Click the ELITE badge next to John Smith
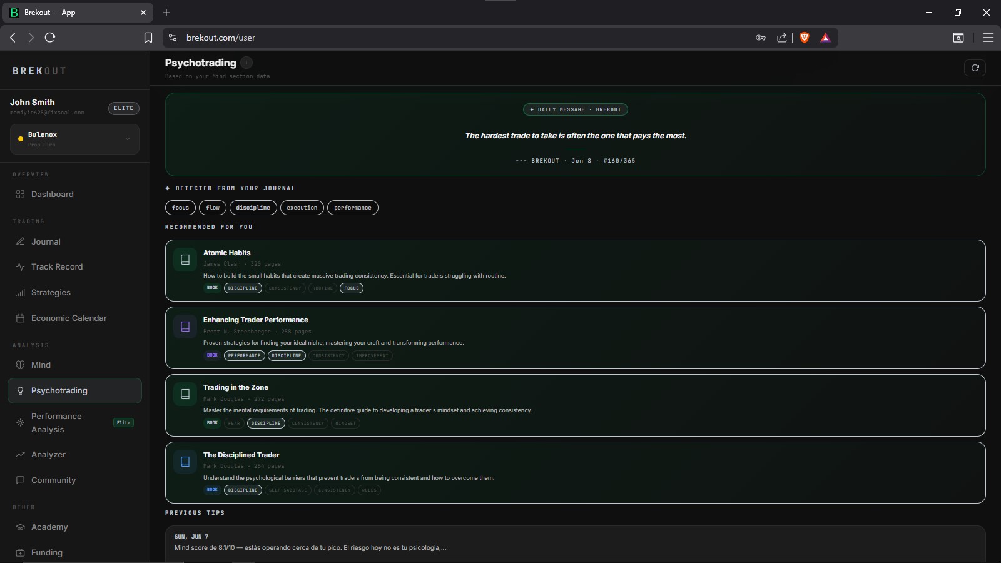The width and height of the screenshot is (1001, 563). (x=124, y=108)
